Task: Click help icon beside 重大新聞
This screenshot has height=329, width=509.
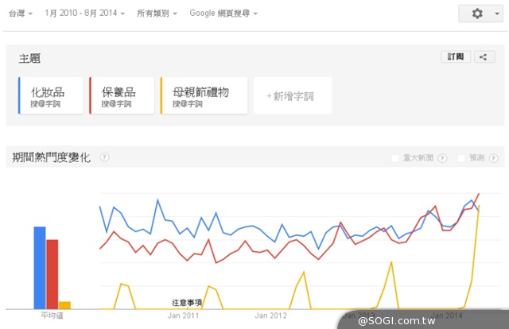Action: click(x=443, y=158)
